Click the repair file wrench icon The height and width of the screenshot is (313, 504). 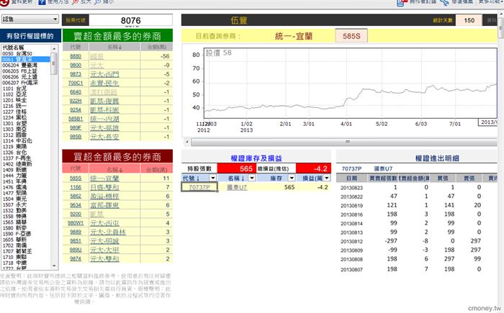pyautogui.click(x=444, y=2)
